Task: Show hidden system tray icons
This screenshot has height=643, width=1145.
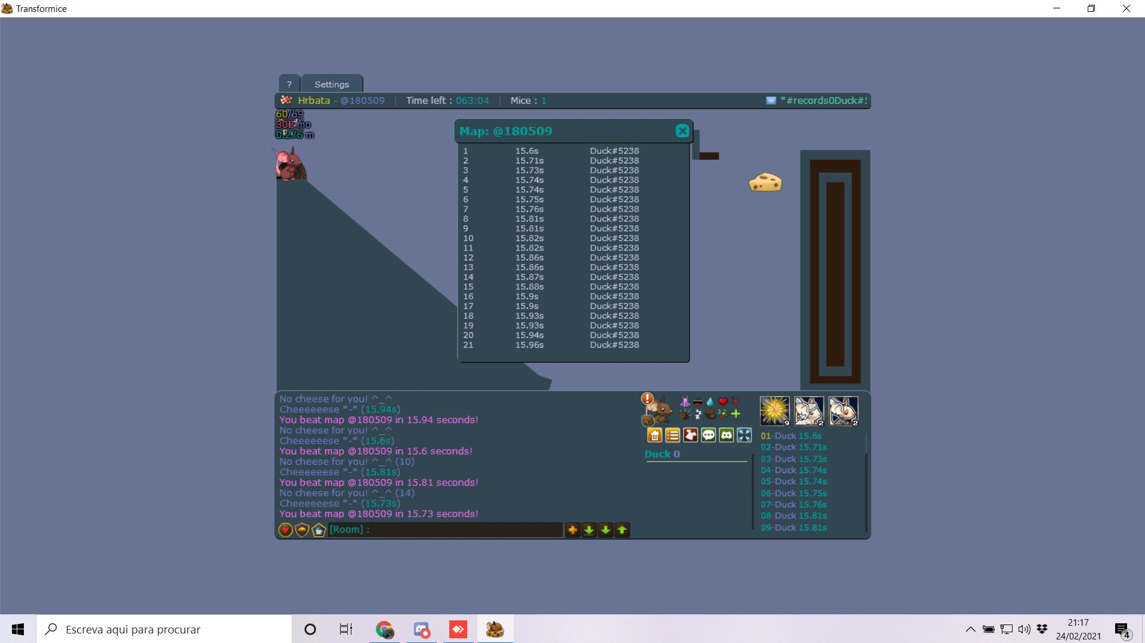Action: (x=971, y=629)
